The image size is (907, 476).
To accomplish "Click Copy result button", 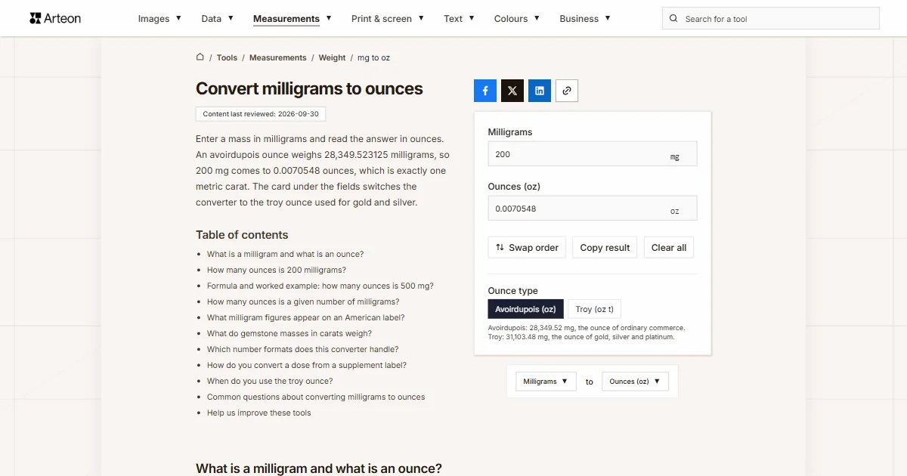I will click(x=605, y=248).
